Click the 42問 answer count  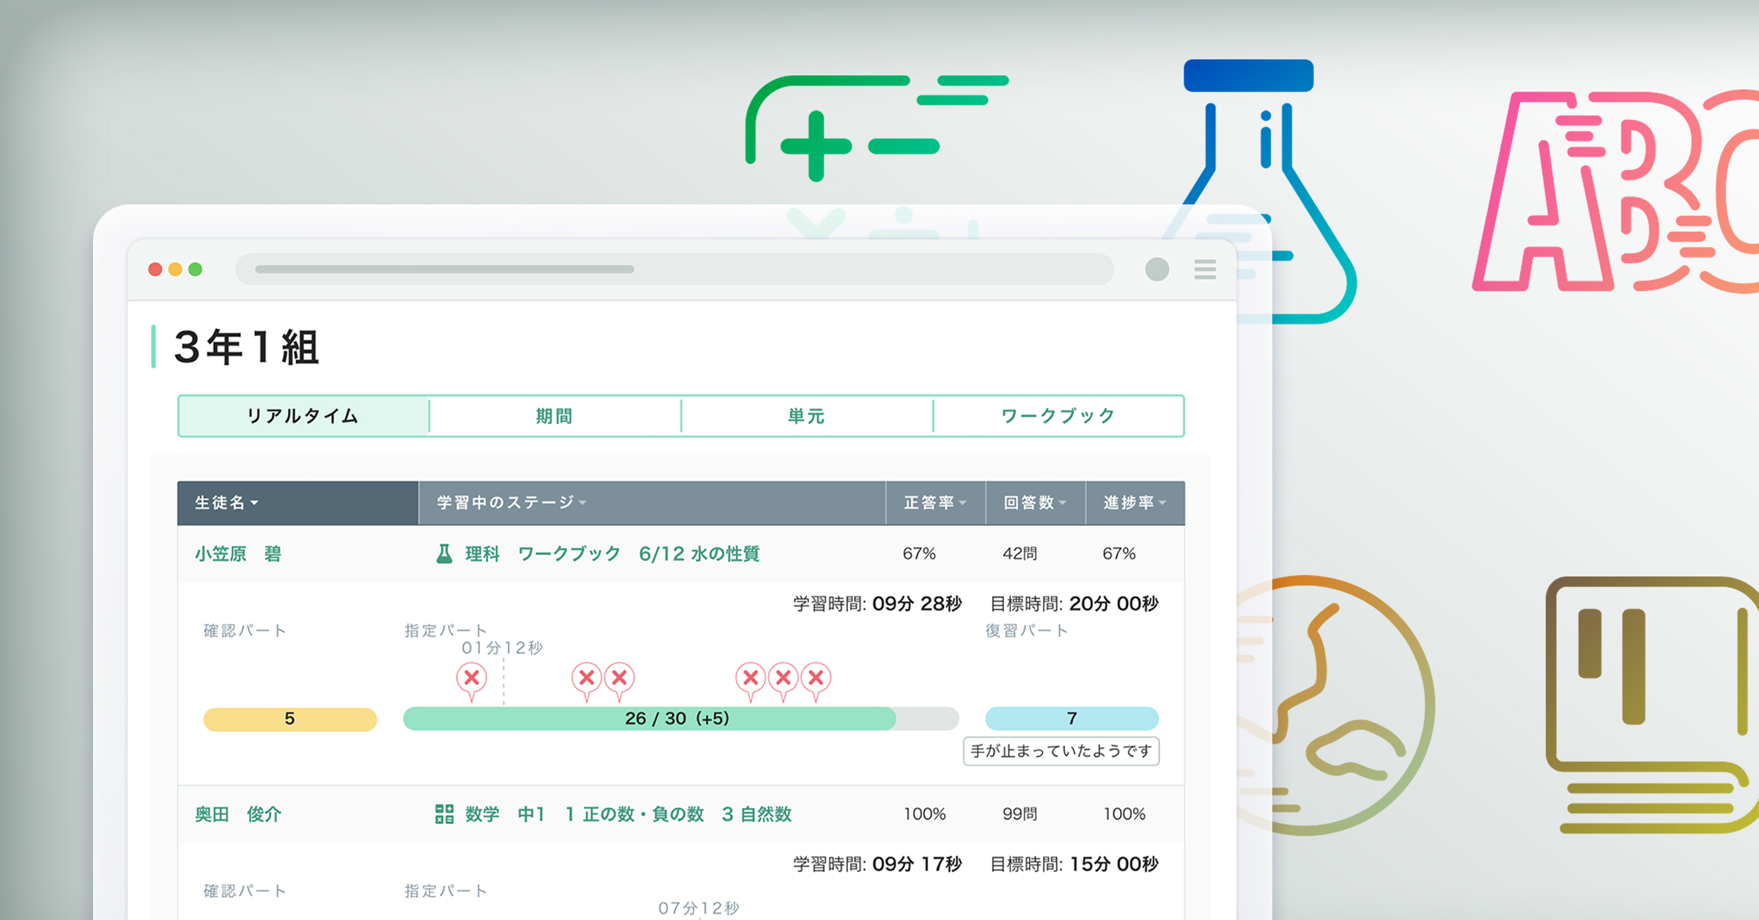(x=1019, y=554)
